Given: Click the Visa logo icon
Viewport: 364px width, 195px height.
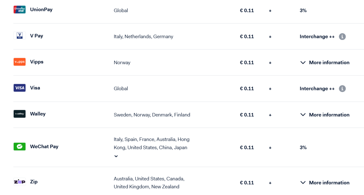Looking at the screenshot, I should (x=19, y=88).
